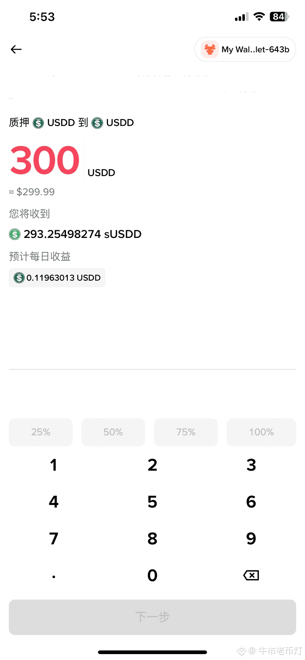Tap the wallet avatar bull icon
The height and width of the screenshot is (660, 305).
[210, 49]
